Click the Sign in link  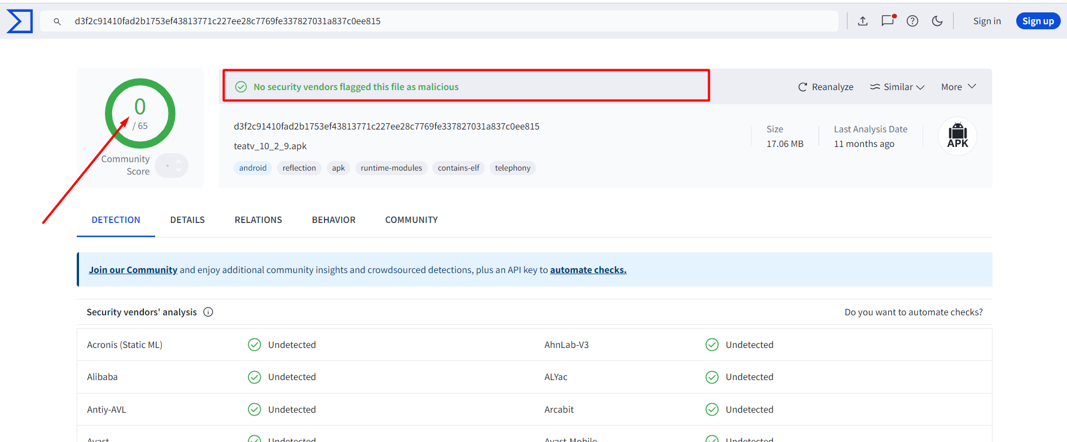(987, 21)
